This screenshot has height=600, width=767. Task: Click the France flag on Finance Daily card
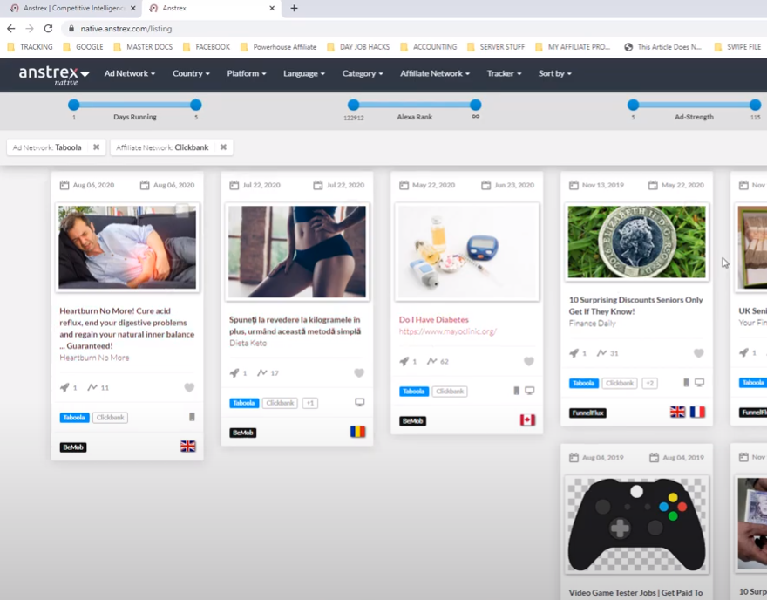click(697, 412)
